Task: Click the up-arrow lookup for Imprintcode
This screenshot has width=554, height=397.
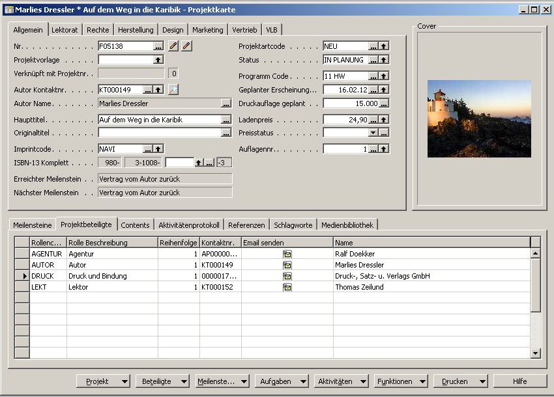Action: tap(158, 149)
